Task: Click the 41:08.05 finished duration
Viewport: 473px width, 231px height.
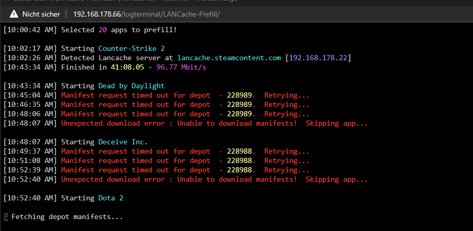Action: point(127,67)
